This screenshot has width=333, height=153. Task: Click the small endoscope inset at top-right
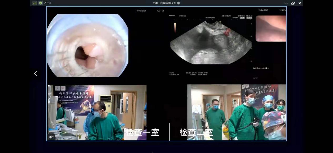[271, 29]
